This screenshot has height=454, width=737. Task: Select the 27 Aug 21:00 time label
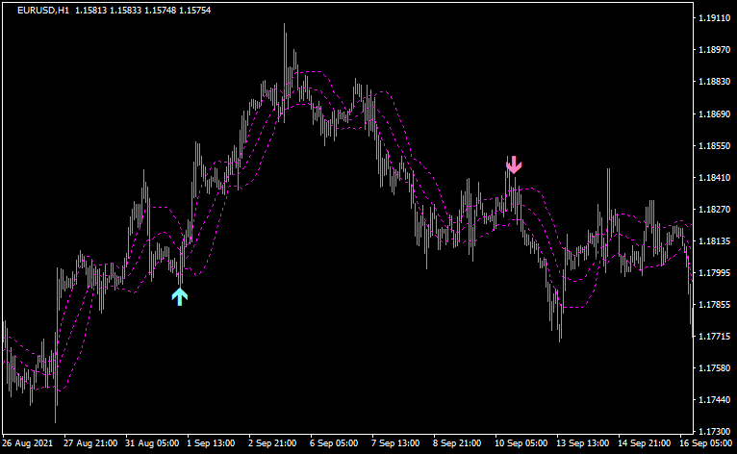[x=89, y=444]
